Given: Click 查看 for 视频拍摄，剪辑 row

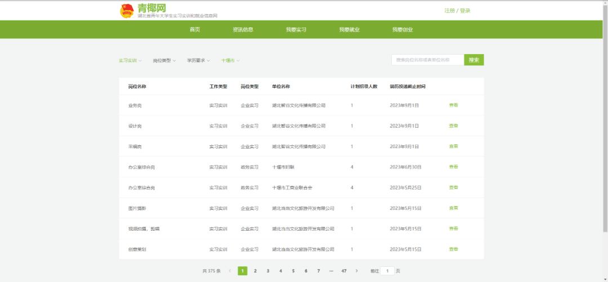Looking at the screenshot, I should [x=453, y=229].
